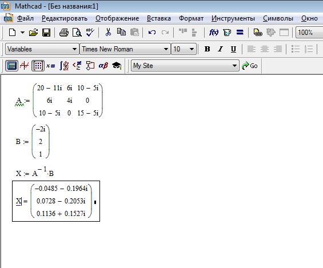
Task: Open the Файл menu
Action: coord(25,18)
